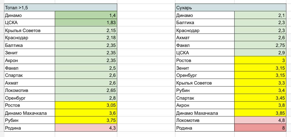
Task: Click the red cell with value 8
Action: (260, 128)
